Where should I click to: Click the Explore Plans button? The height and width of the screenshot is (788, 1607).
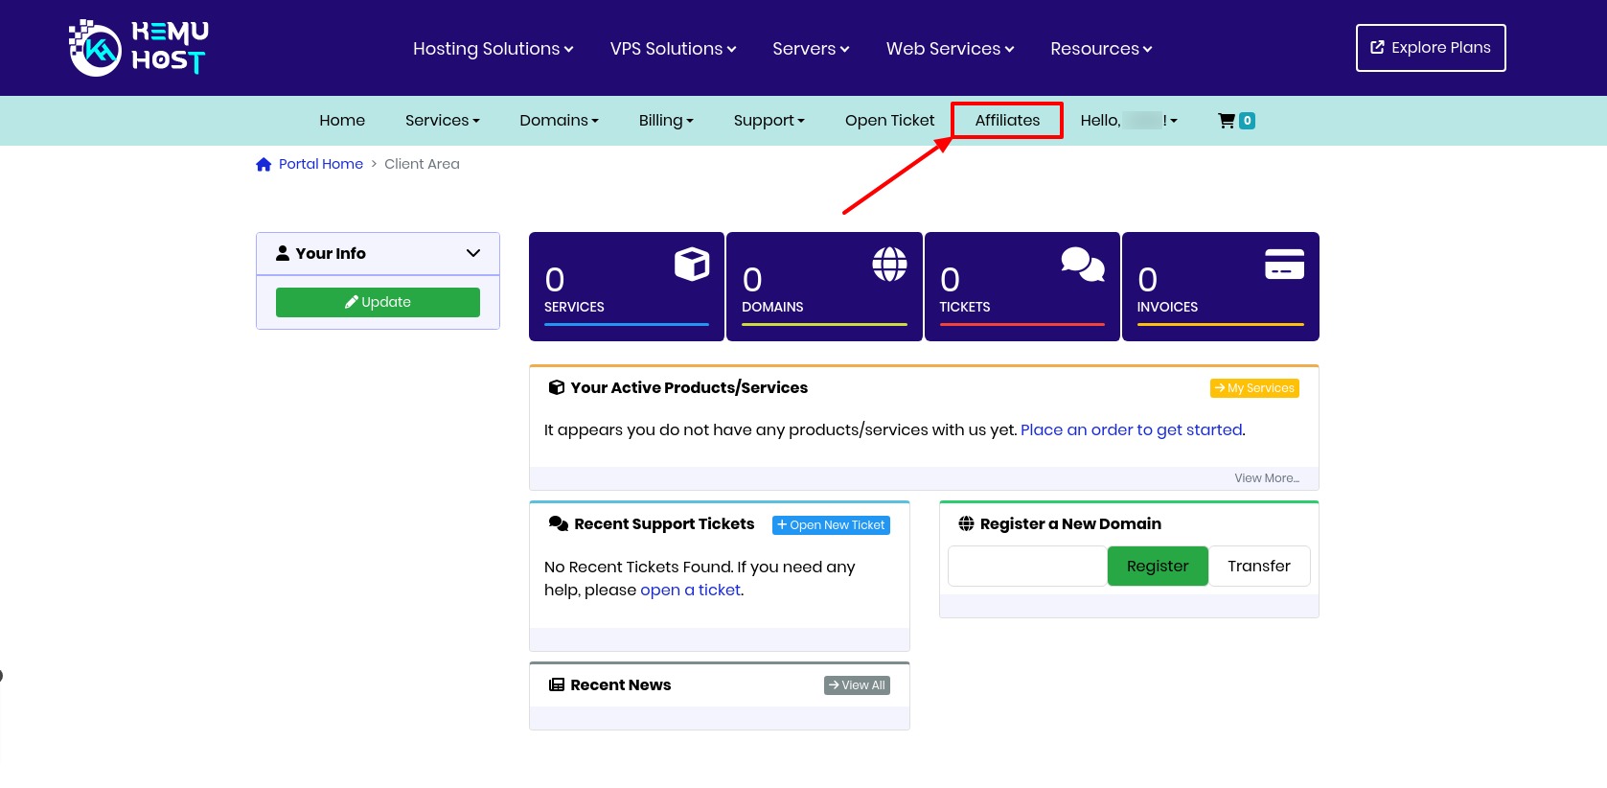click(x=1431, y=48)
